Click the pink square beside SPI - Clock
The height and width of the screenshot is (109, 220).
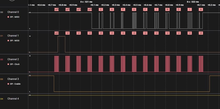pyautogui.click(x=8, y=64)
